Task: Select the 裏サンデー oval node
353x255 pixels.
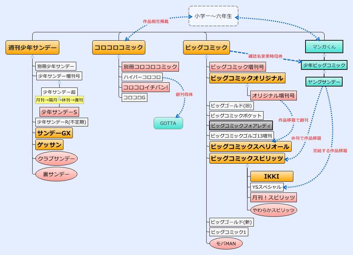Action: (x=57, y=174)
